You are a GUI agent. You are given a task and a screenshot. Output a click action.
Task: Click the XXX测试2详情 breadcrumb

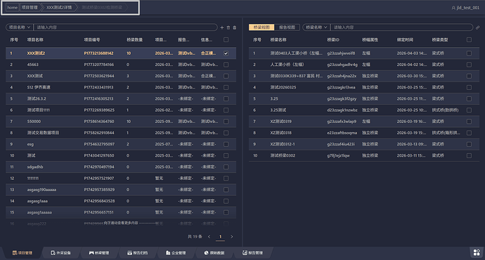click(x=59, y=8)
